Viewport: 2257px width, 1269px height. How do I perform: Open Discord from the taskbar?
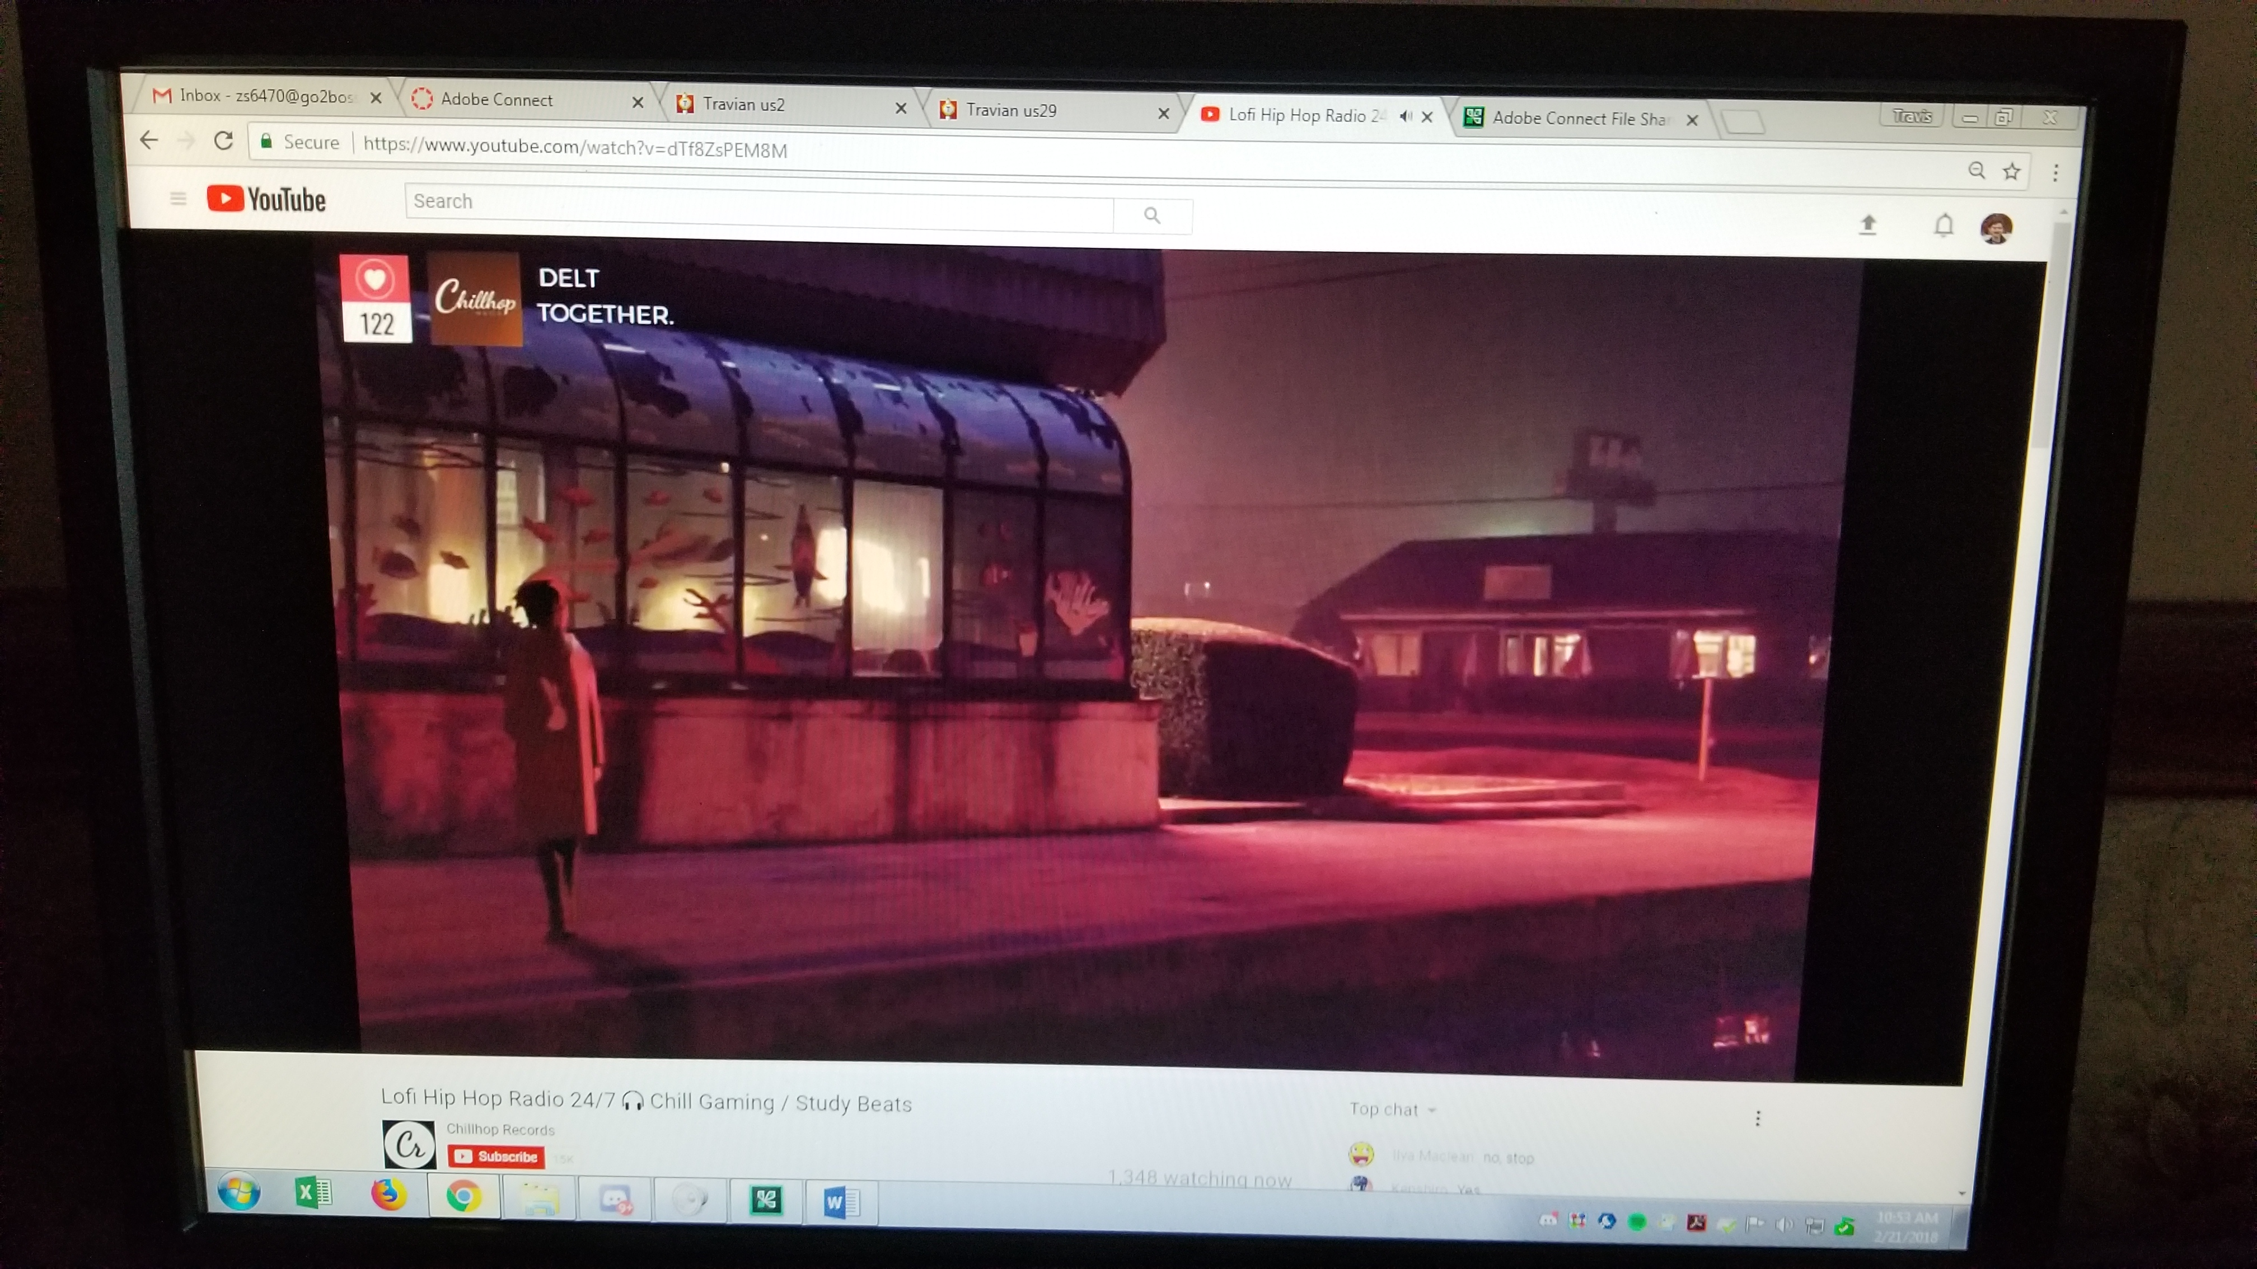coord(616,1200)
